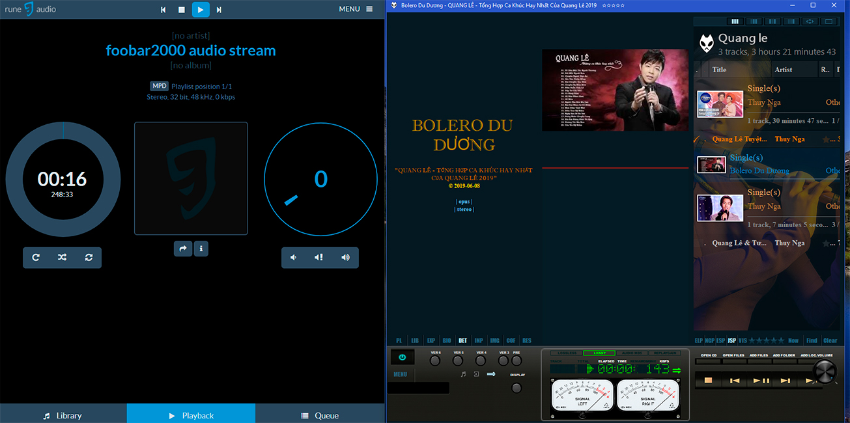Viewport: 850px width, 423px height.
Task: Click the RuneAudio volume knob dial
Action: (x=321, y=180)
